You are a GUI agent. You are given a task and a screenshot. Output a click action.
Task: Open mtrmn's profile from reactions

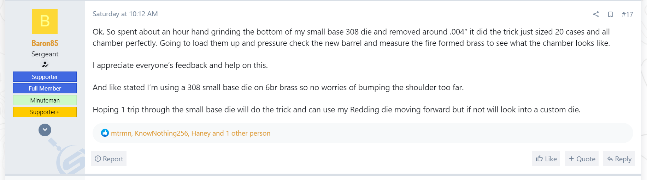[x=121, y=134]
